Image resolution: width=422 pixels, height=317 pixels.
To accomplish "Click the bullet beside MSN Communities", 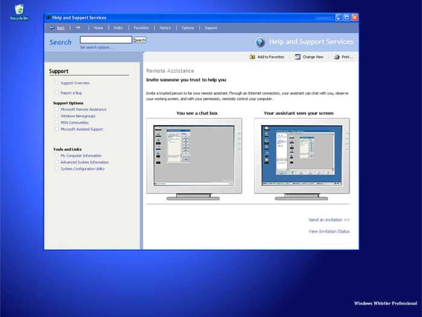I will point(56,122).
